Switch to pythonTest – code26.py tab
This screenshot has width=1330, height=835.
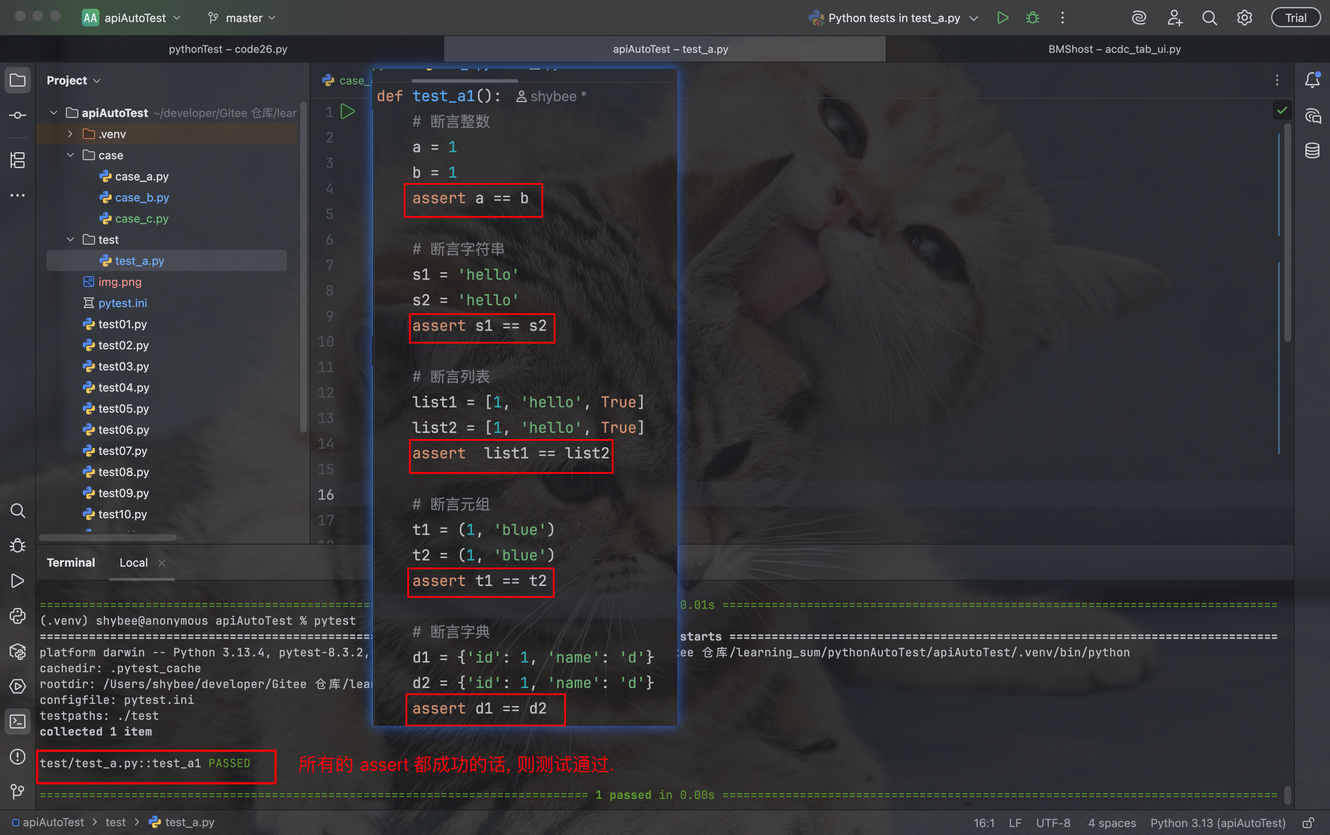click(x=227, y=49)
